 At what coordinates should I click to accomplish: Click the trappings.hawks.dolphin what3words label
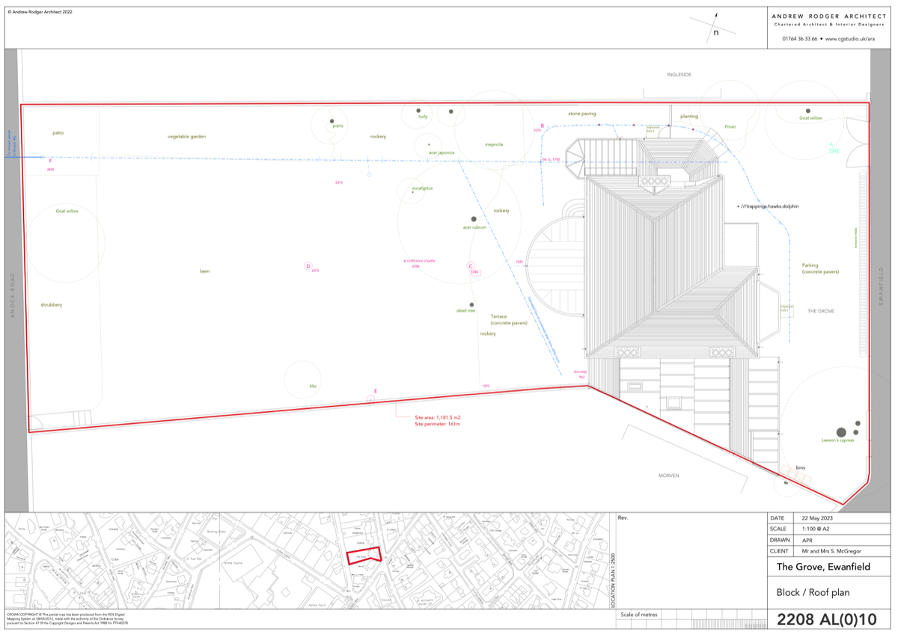[x=770, y=206]
